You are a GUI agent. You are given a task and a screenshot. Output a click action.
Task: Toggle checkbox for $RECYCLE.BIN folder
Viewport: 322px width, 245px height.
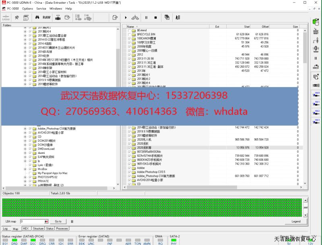(129, 34)
